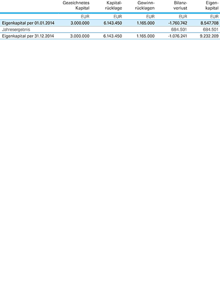This screenshot has width=220, height=282.
Task: Click the EUR unit under Gezeichnetes Kapital
Action: 85,16
